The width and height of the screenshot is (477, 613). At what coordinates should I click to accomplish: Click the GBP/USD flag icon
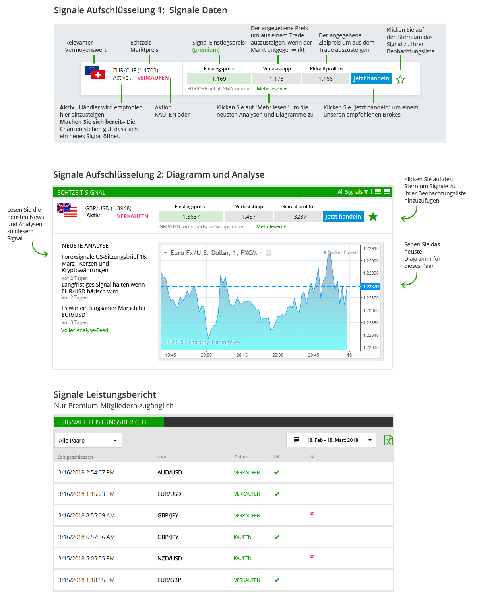click(67, 210)
